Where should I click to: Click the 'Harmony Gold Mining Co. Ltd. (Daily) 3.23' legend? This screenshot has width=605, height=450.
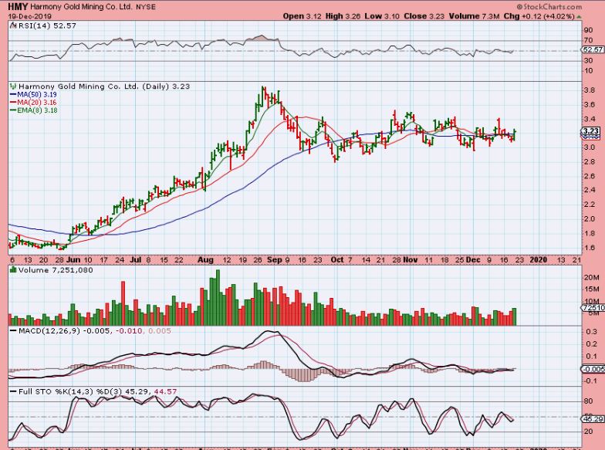[x=104, y=86]
